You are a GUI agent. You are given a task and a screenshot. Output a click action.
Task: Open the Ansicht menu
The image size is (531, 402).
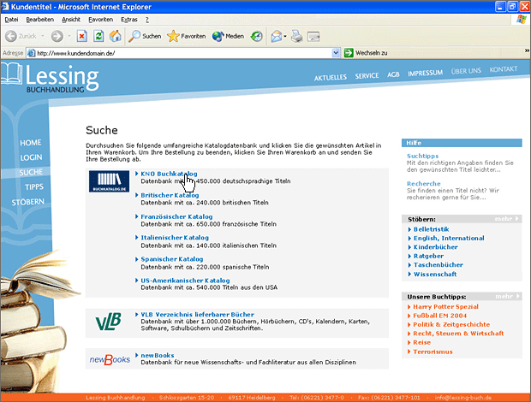71,20
